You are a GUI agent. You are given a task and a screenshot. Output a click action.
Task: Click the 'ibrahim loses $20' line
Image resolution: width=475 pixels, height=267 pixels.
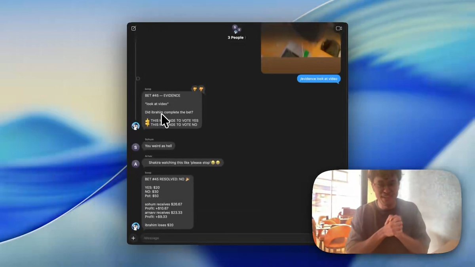(x=159, y=225)
